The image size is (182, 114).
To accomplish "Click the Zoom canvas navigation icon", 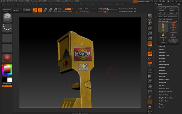I will click(150, 28).
